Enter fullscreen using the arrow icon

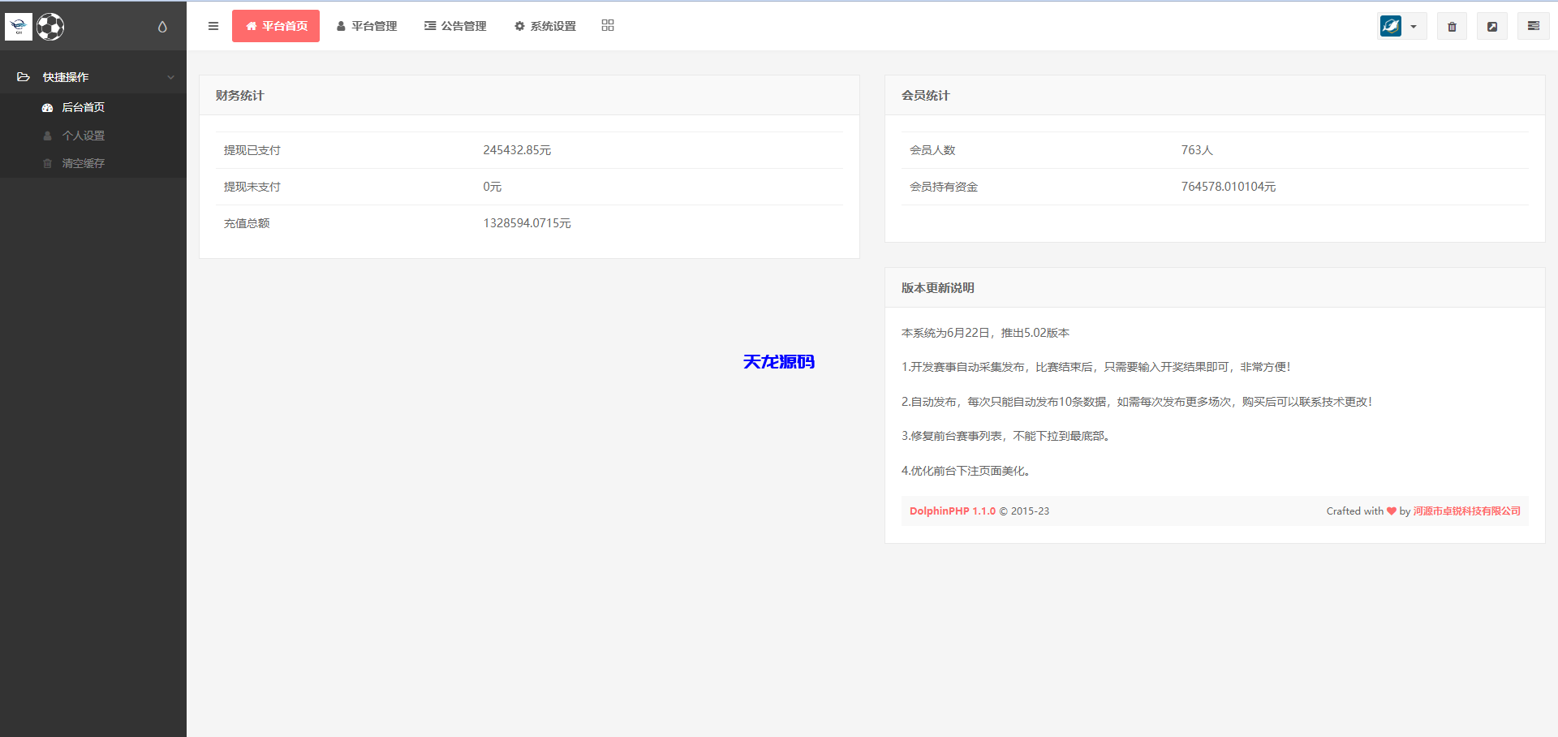pyautogui.click(x=1492, y=25)
